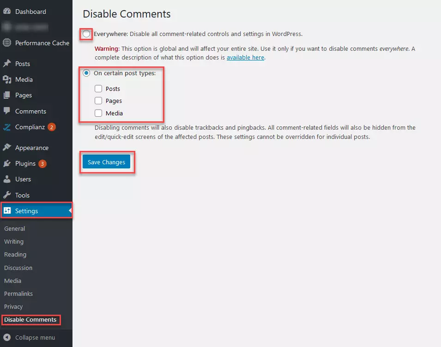Click the 'Posts' checkbox label text

pos(113,89)
